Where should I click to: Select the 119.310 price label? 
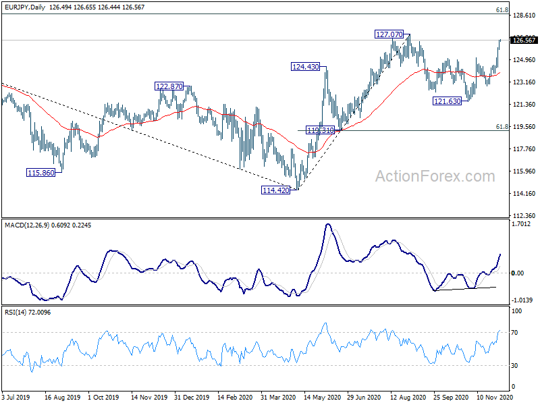coord(320,130)
